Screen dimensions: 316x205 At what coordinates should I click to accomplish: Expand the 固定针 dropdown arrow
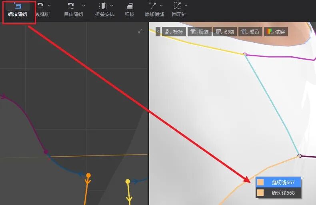pyautogui.click(x=186, y=6)
